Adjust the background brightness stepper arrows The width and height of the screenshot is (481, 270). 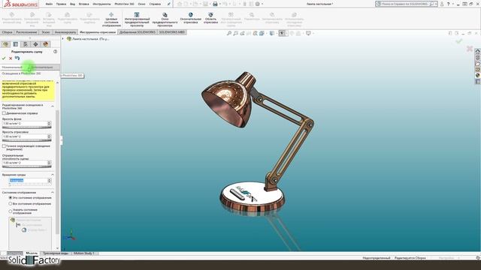pyautogui.click(x=49, y=123)
